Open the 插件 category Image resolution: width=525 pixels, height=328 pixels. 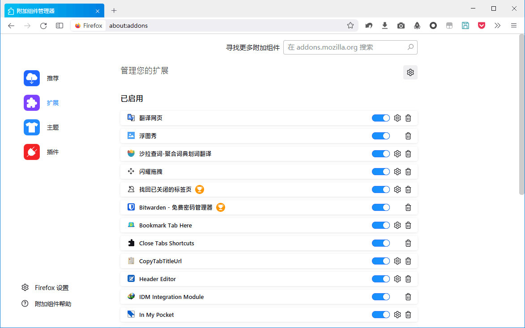coord(41,152)
